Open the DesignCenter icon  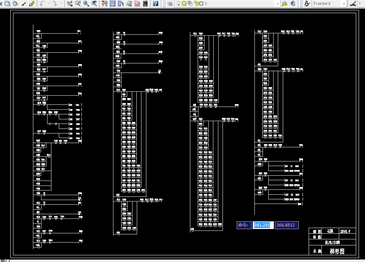113,4
